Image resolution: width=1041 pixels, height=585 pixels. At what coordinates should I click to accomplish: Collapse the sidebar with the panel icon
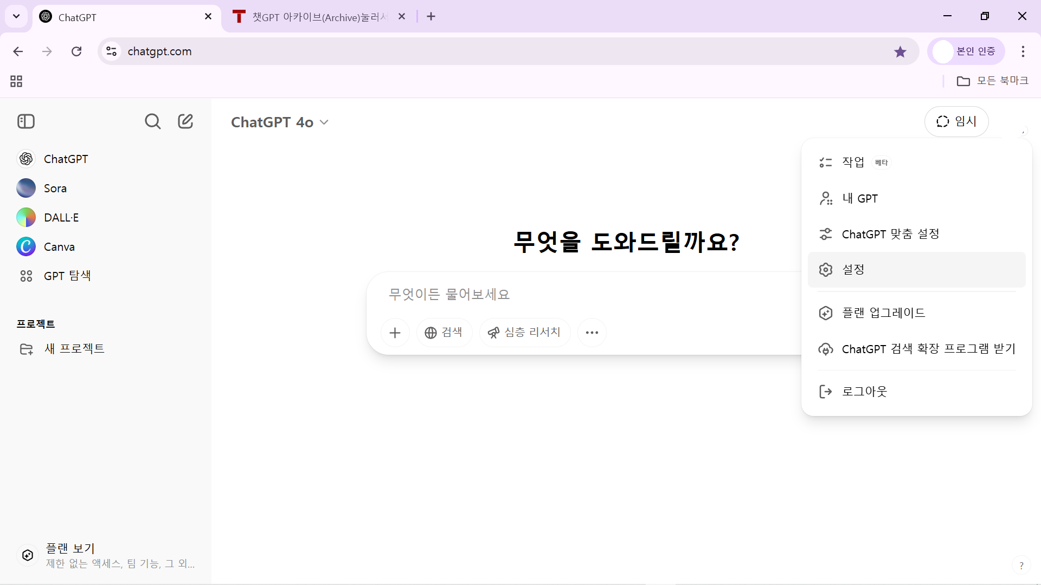pos(26,121)
